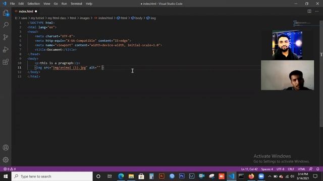Screen dimensions: 323x181
Task: Change the HTML language mode
Action: click(x=302, y=169)
